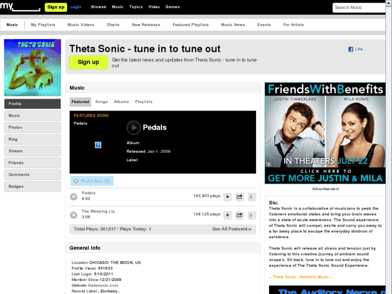Play The Weeping Lip track
392x294 pixels.
73,215
